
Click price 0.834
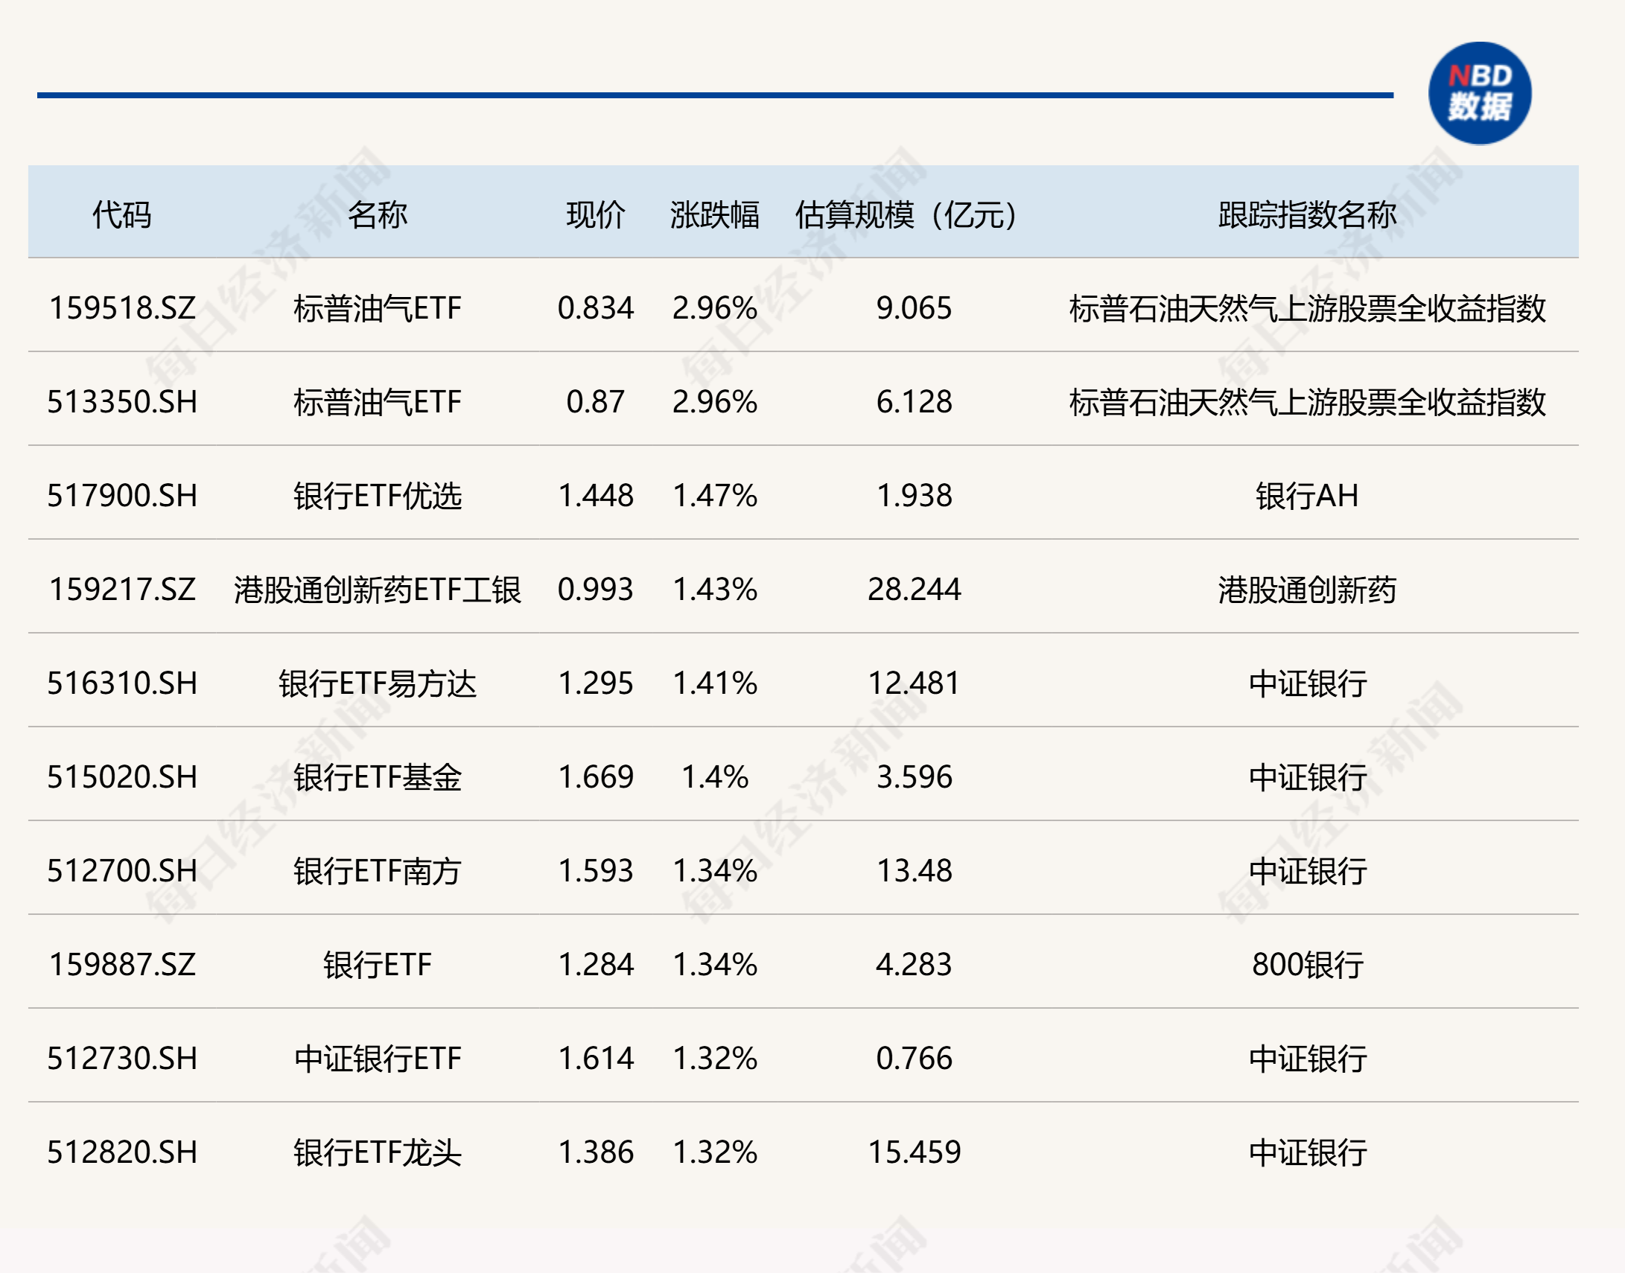click(x=596, y=307)
